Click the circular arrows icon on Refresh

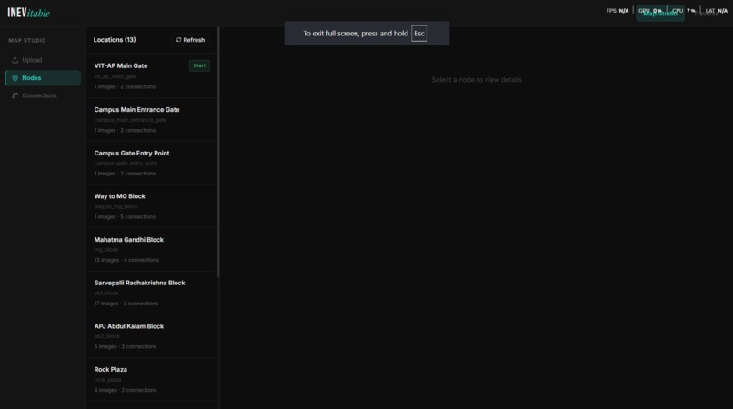[178, 40]
